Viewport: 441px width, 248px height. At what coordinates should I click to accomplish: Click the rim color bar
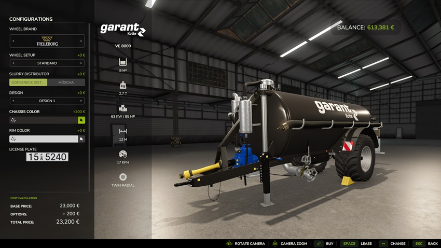pos(44,139)
